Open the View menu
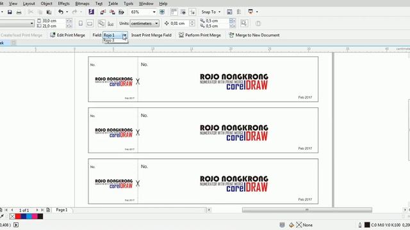Viewport: 410px width, 230px height. (x=13, y=4)
